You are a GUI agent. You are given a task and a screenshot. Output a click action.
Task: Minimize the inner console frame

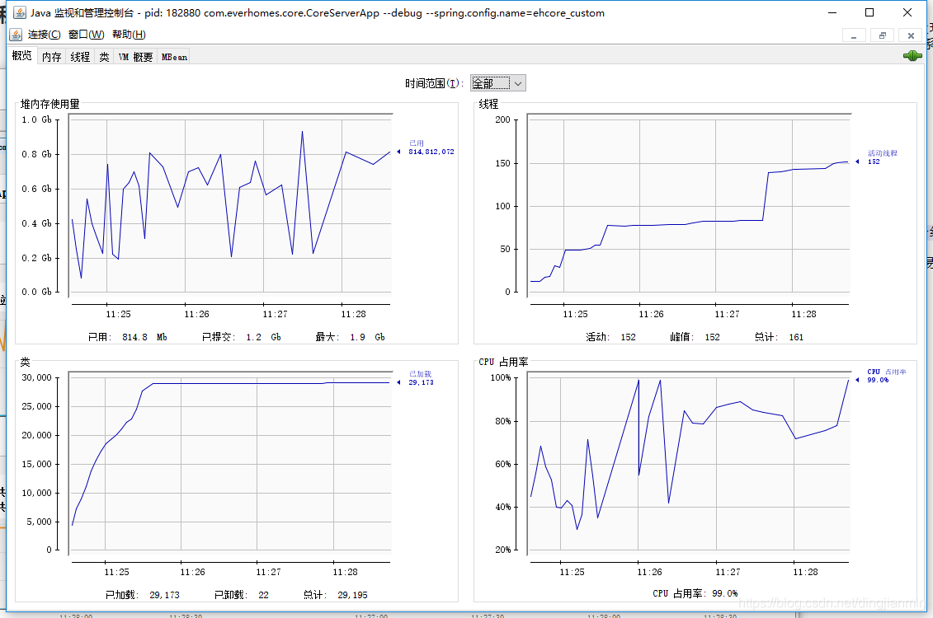(x=854, y=35)
